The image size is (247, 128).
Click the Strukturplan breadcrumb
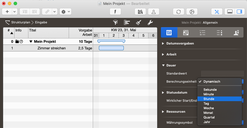[x=21, y=22]
